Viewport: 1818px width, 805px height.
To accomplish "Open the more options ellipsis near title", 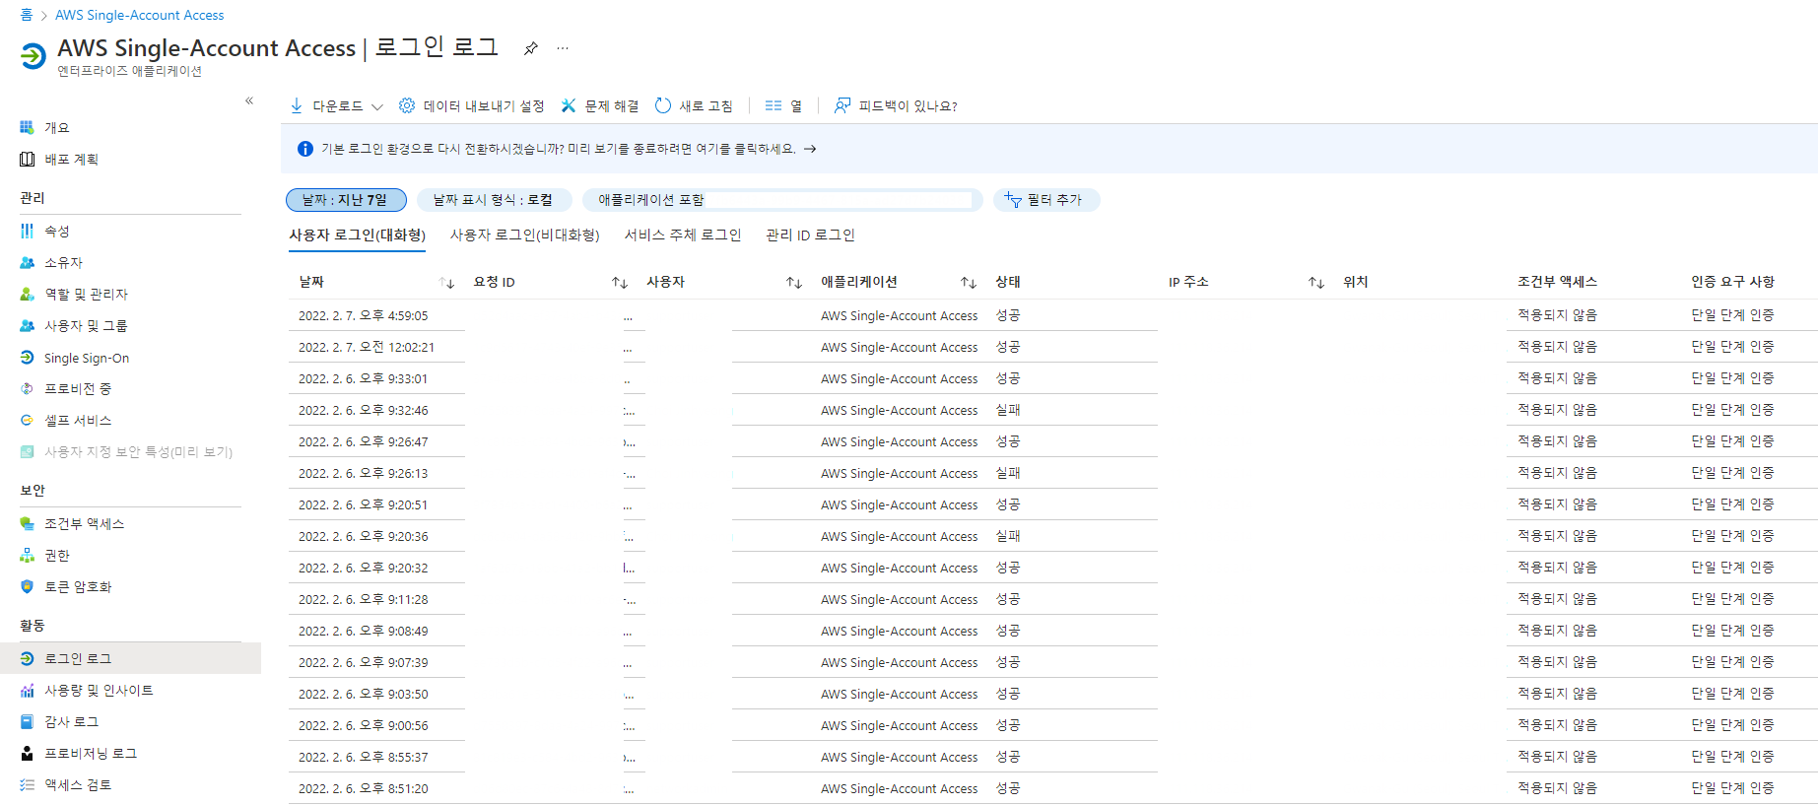I will coord(563,48).
